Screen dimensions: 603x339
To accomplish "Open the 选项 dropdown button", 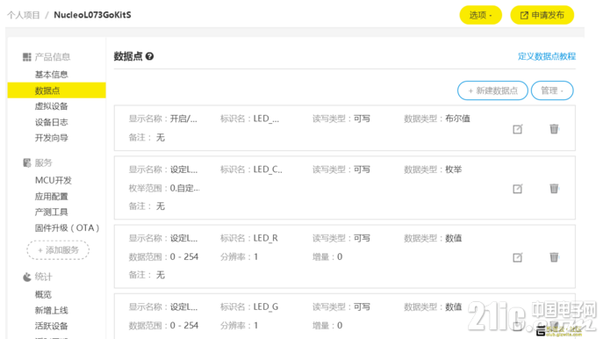I will click(x=481, y=15).
